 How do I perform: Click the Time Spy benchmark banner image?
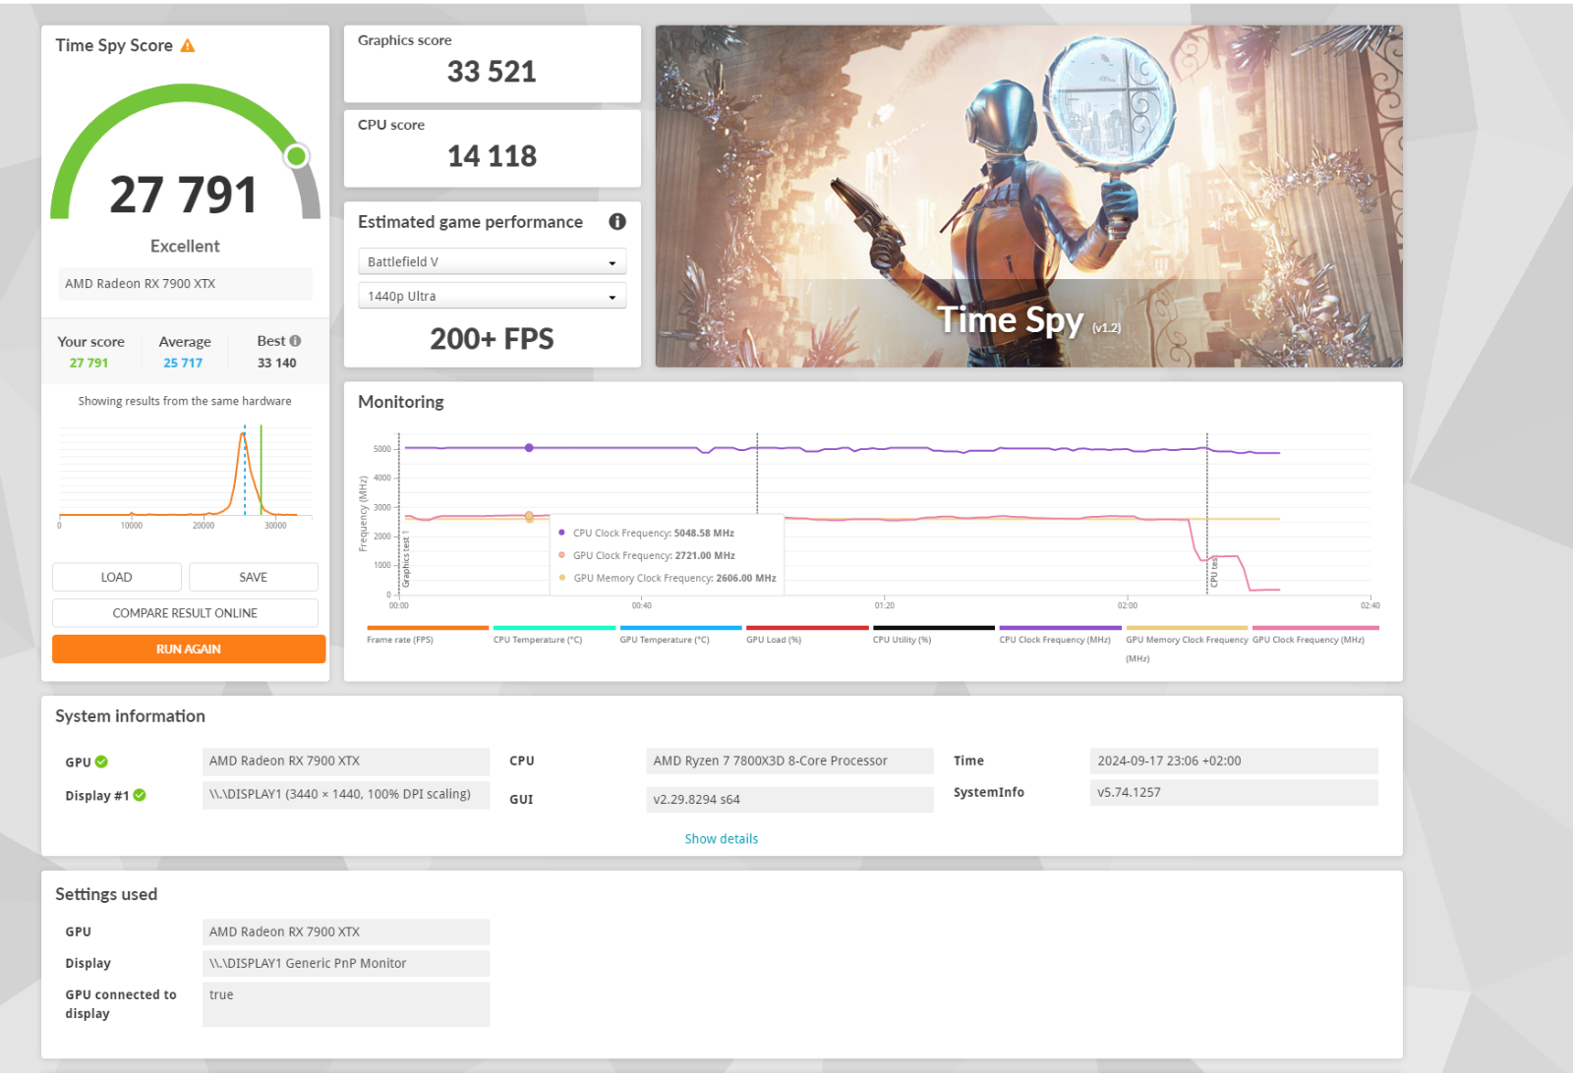click(1028, 197)
